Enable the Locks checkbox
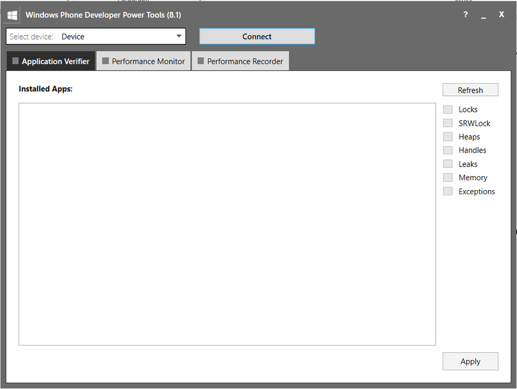517x389 pixels. pyautogui.click(x=448, y=109)
